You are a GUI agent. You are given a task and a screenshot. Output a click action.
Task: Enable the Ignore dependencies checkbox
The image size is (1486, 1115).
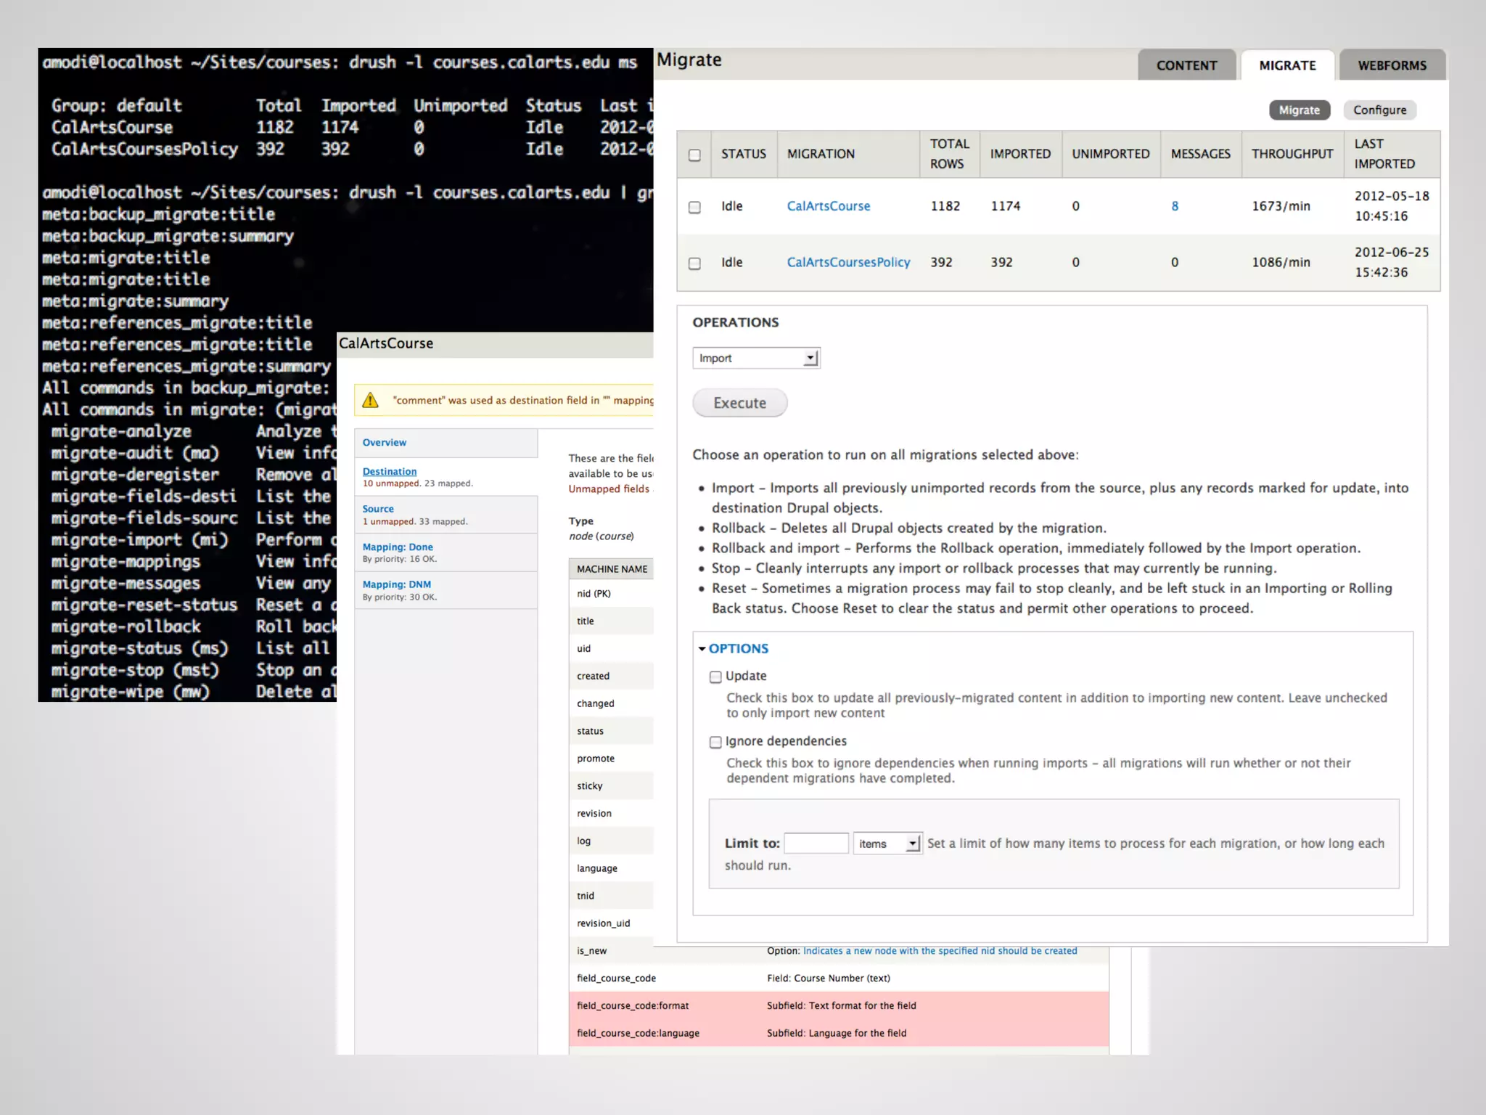pos(715,742)
